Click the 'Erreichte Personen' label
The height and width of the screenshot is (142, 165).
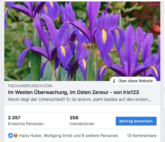point(26,124)
